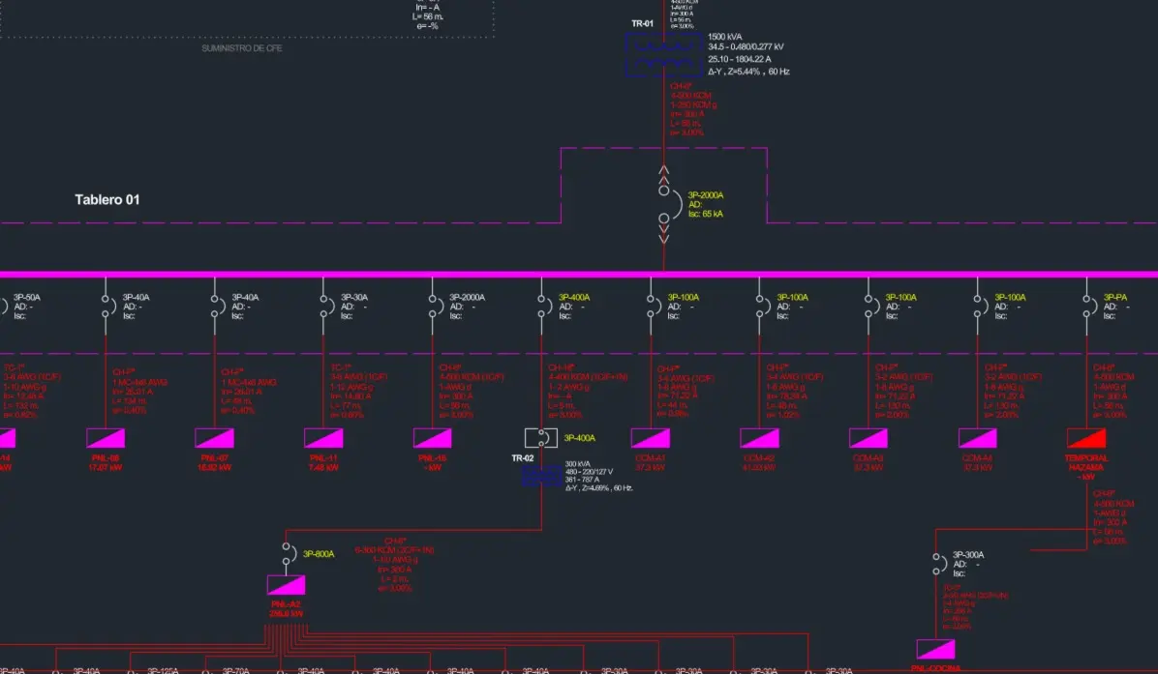The height and width of the screenshot is (674, 1158).
Task: Click the '3P-50A' breaker label
Action: pyautogui.click(x=27, y=298)
